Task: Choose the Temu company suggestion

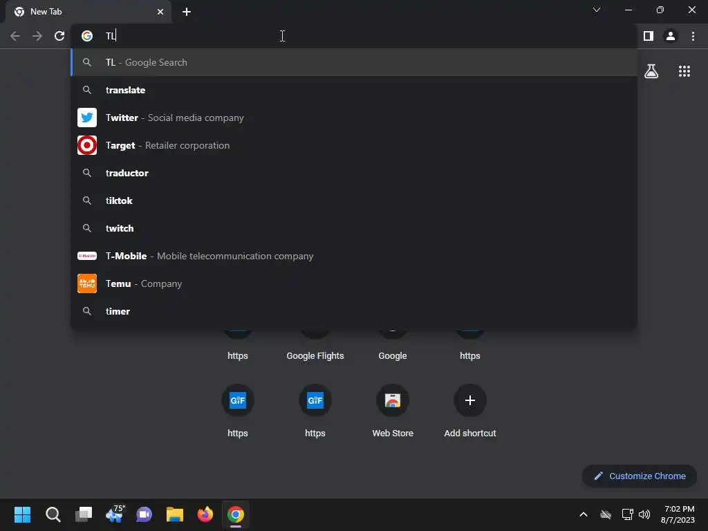Action: (354, 283)
